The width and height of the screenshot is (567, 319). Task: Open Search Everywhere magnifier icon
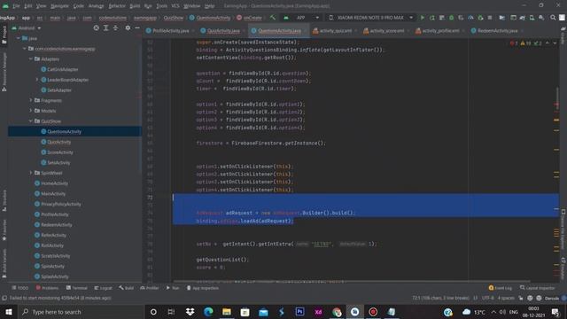tap(553, 18)
